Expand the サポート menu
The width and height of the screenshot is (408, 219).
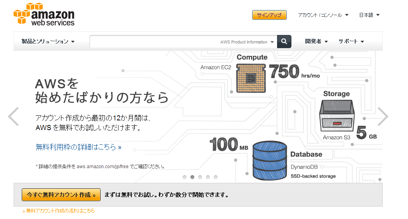351,42
